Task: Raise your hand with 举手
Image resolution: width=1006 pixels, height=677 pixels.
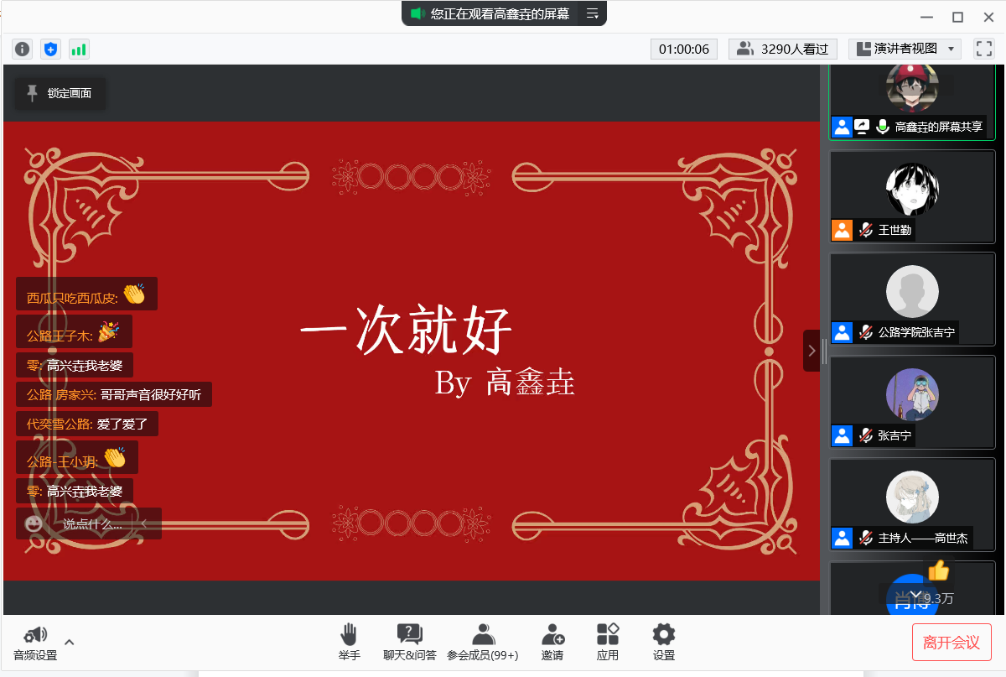Action: 349,642
